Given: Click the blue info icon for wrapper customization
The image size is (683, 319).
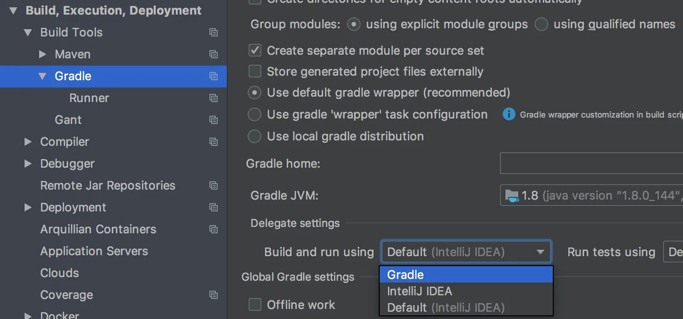Looking at the screenshot, I should coord(509,114).
